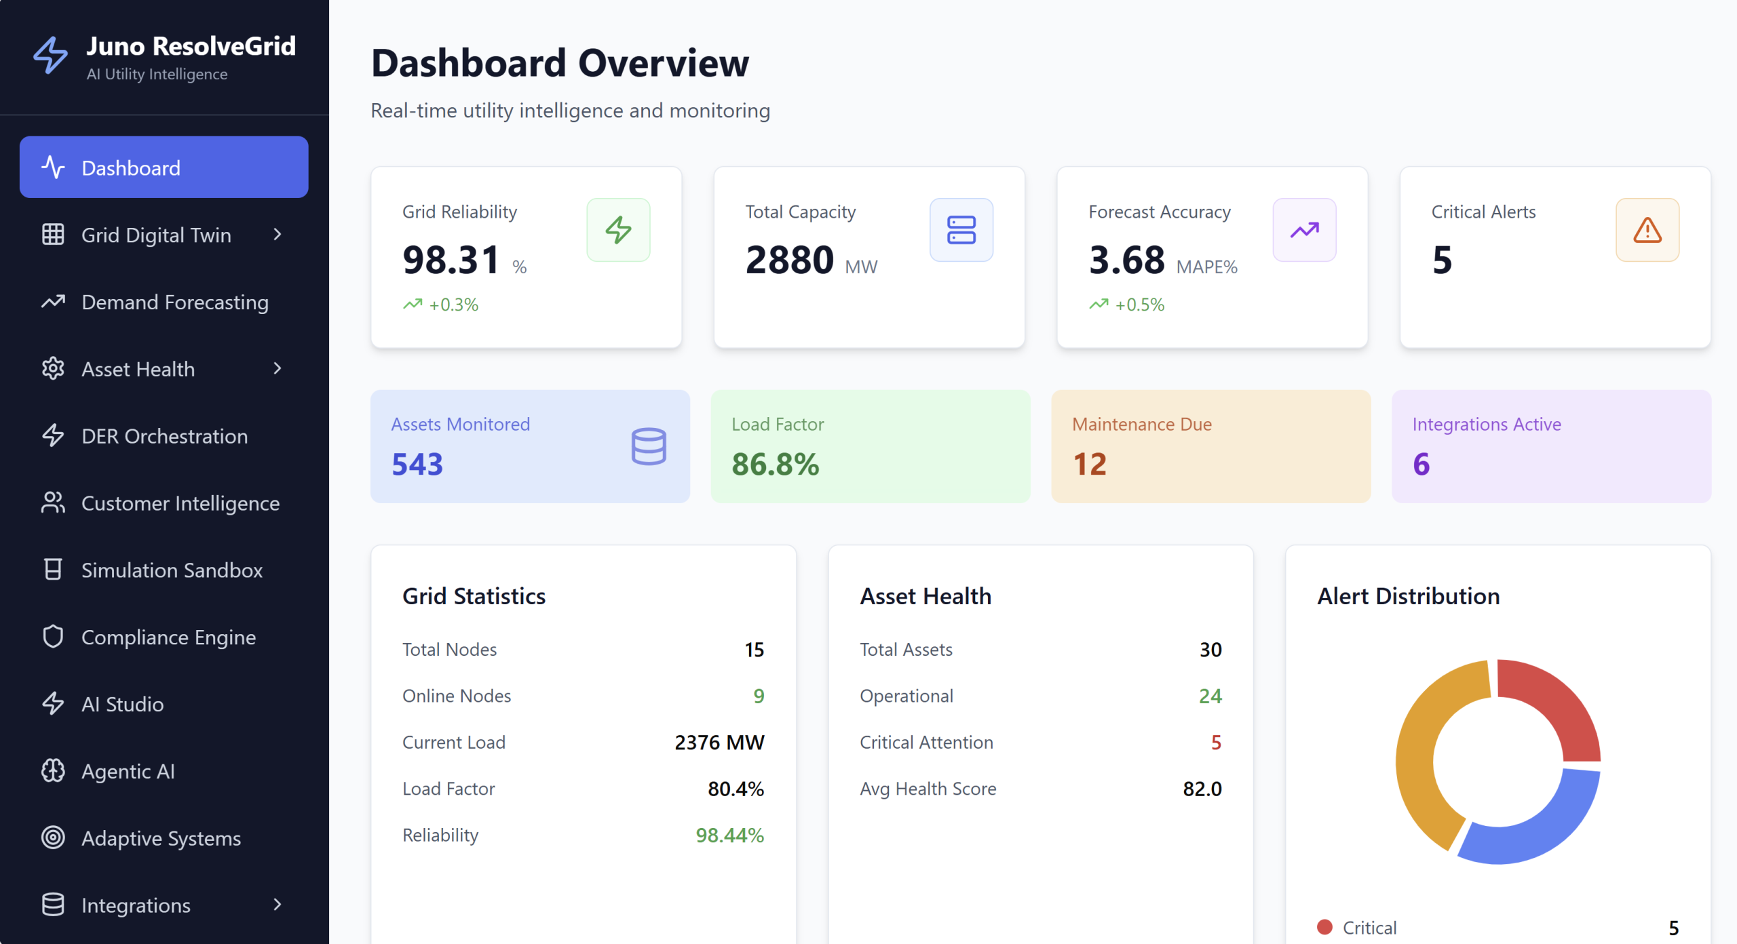The image size is (1737, 944).
Task: Click the Maintenance Due summary card
Action: click(x=1210, y=446)
